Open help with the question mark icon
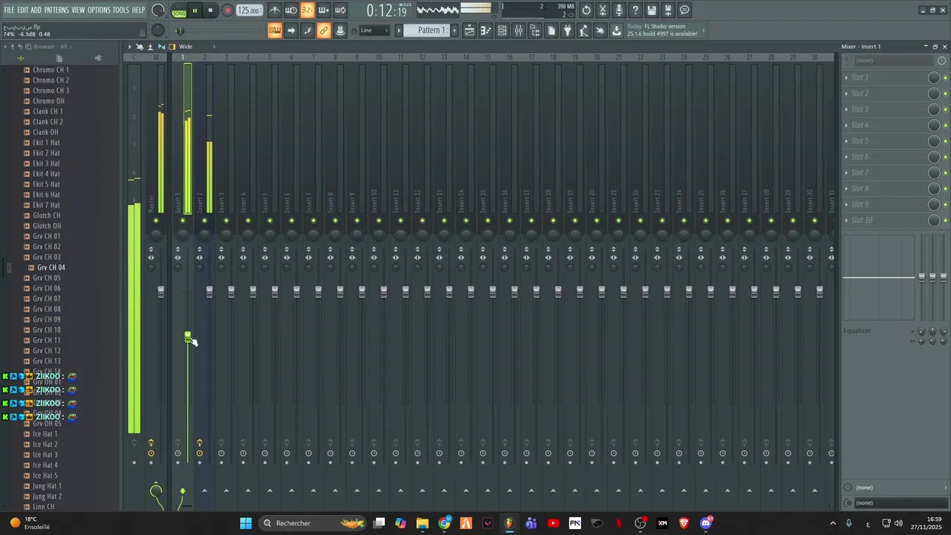 [635, 10]
